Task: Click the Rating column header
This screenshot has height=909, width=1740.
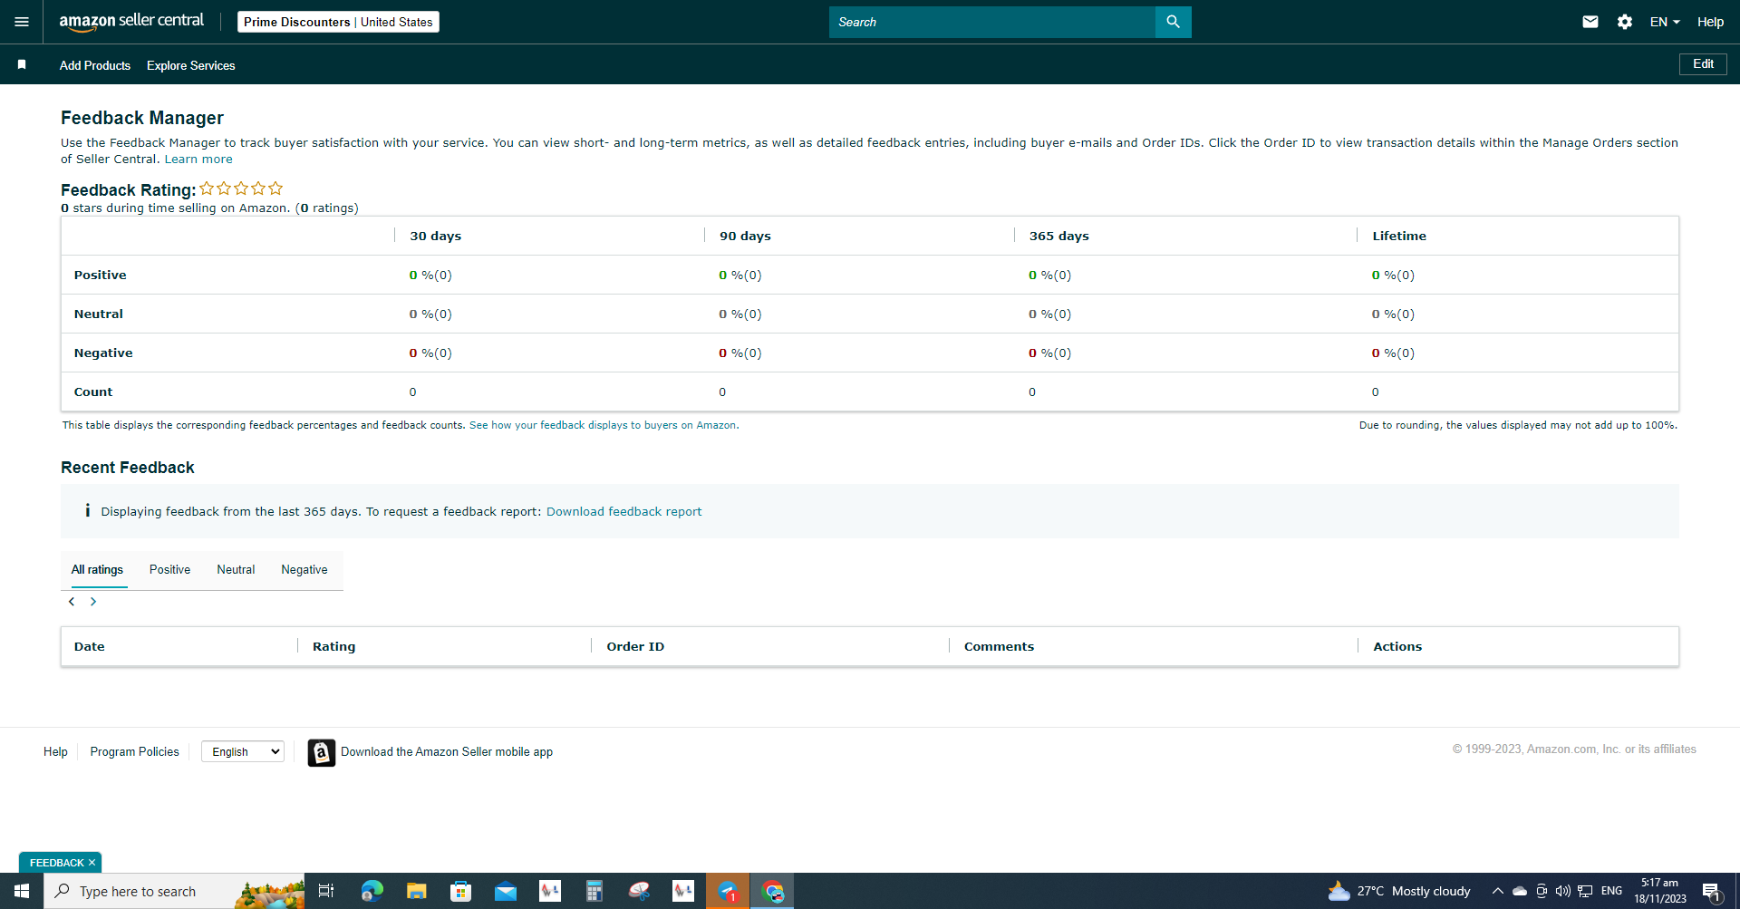Action: click(x=333, y=646)
